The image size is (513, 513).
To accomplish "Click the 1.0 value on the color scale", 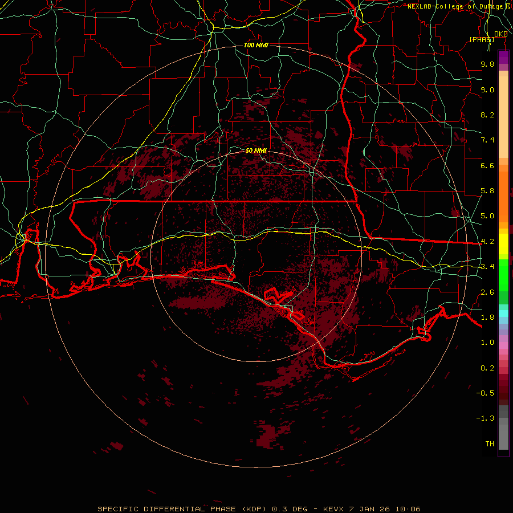I will point(487,343).
